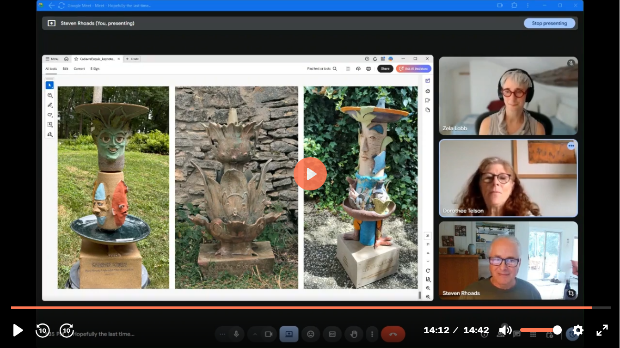Toggle fullscreen mode for the video
620x348 pixels.
coord(602,330)
